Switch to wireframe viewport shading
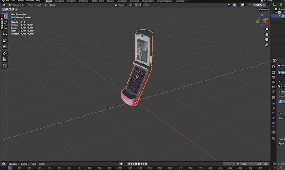 click(x=254, y=5)
